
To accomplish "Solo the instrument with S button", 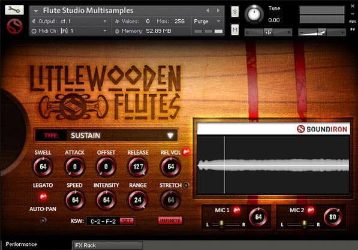I will point(235,11).
